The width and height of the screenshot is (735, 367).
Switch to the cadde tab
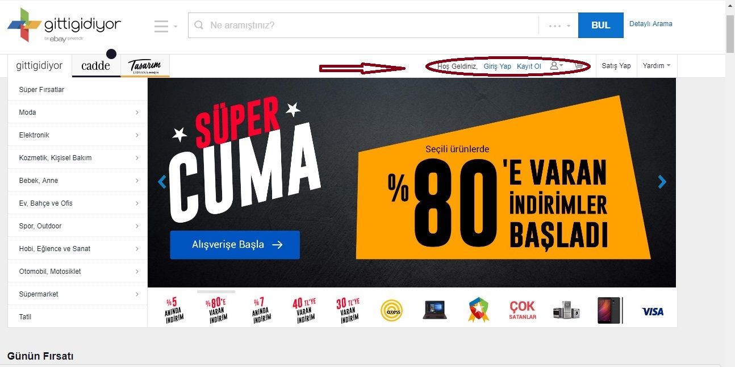pos(96,66)
